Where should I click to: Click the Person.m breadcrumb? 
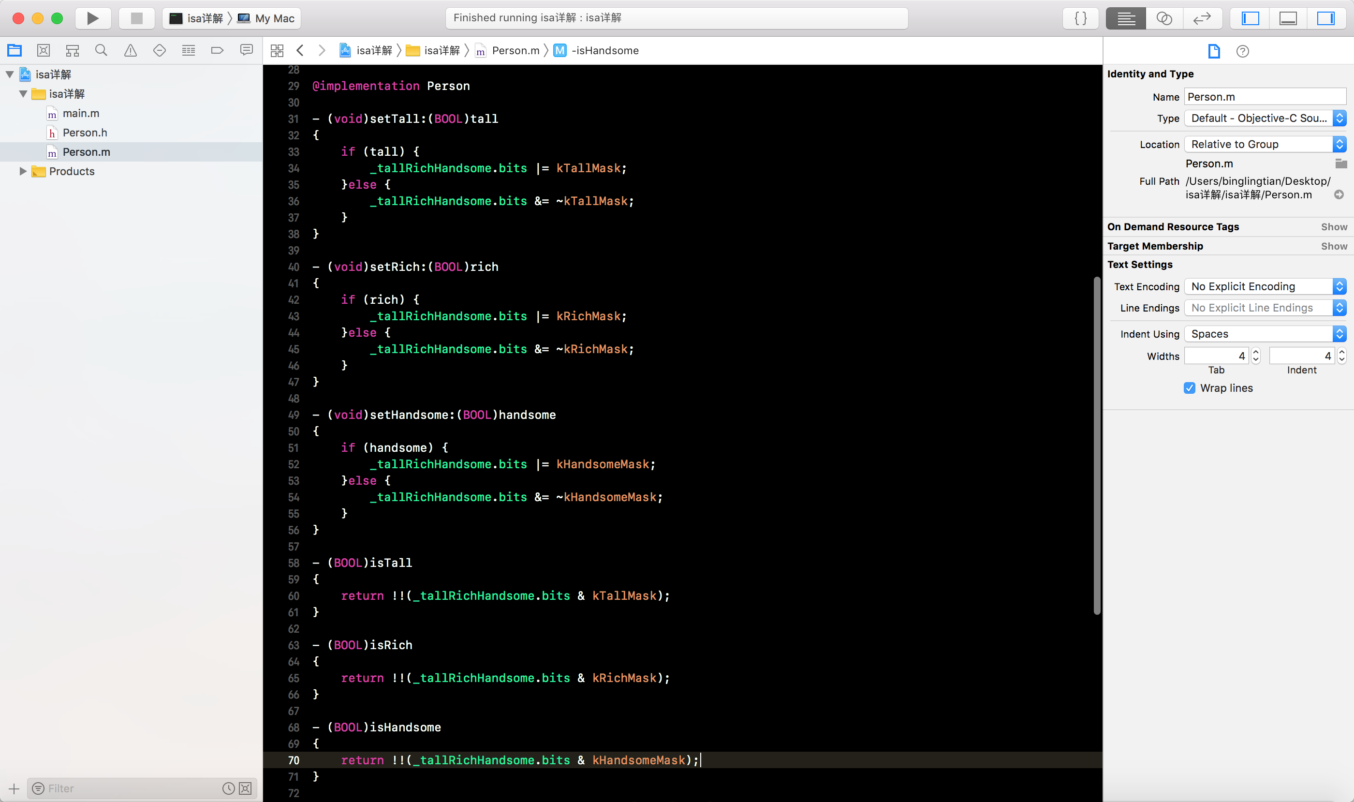click(508, 50)
